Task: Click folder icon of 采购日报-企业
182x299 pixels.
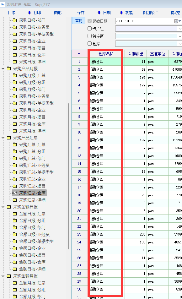Action: click(x=15, y=41)
